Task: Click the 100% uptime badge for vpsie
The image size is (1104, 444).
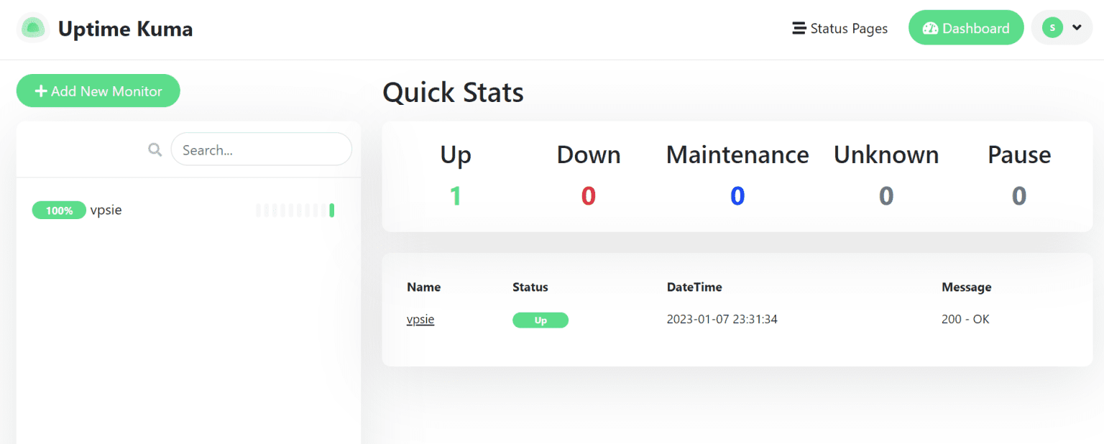Action: click(x=59, y=210)
